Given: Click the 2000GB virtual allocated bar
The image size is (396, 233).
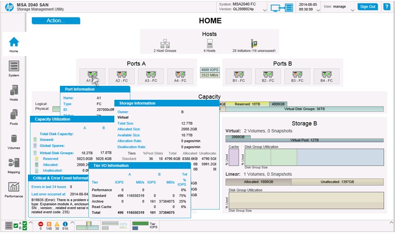Looking at the screenshot, I should 238,137.
